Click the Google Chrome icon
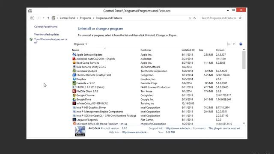Screen dimensions: 274x154 click(x=74, y=95)
